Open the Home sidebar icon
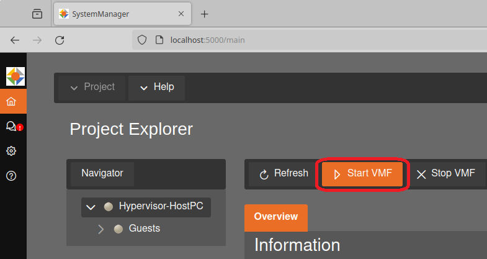The height and width of the screenshot is (259, 487). pyautogui.click(x=11, y=101)
